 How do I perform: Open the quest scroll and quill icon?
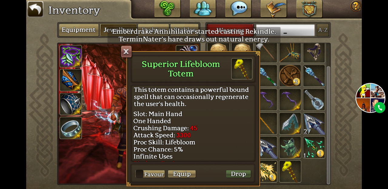coord(274,8)
